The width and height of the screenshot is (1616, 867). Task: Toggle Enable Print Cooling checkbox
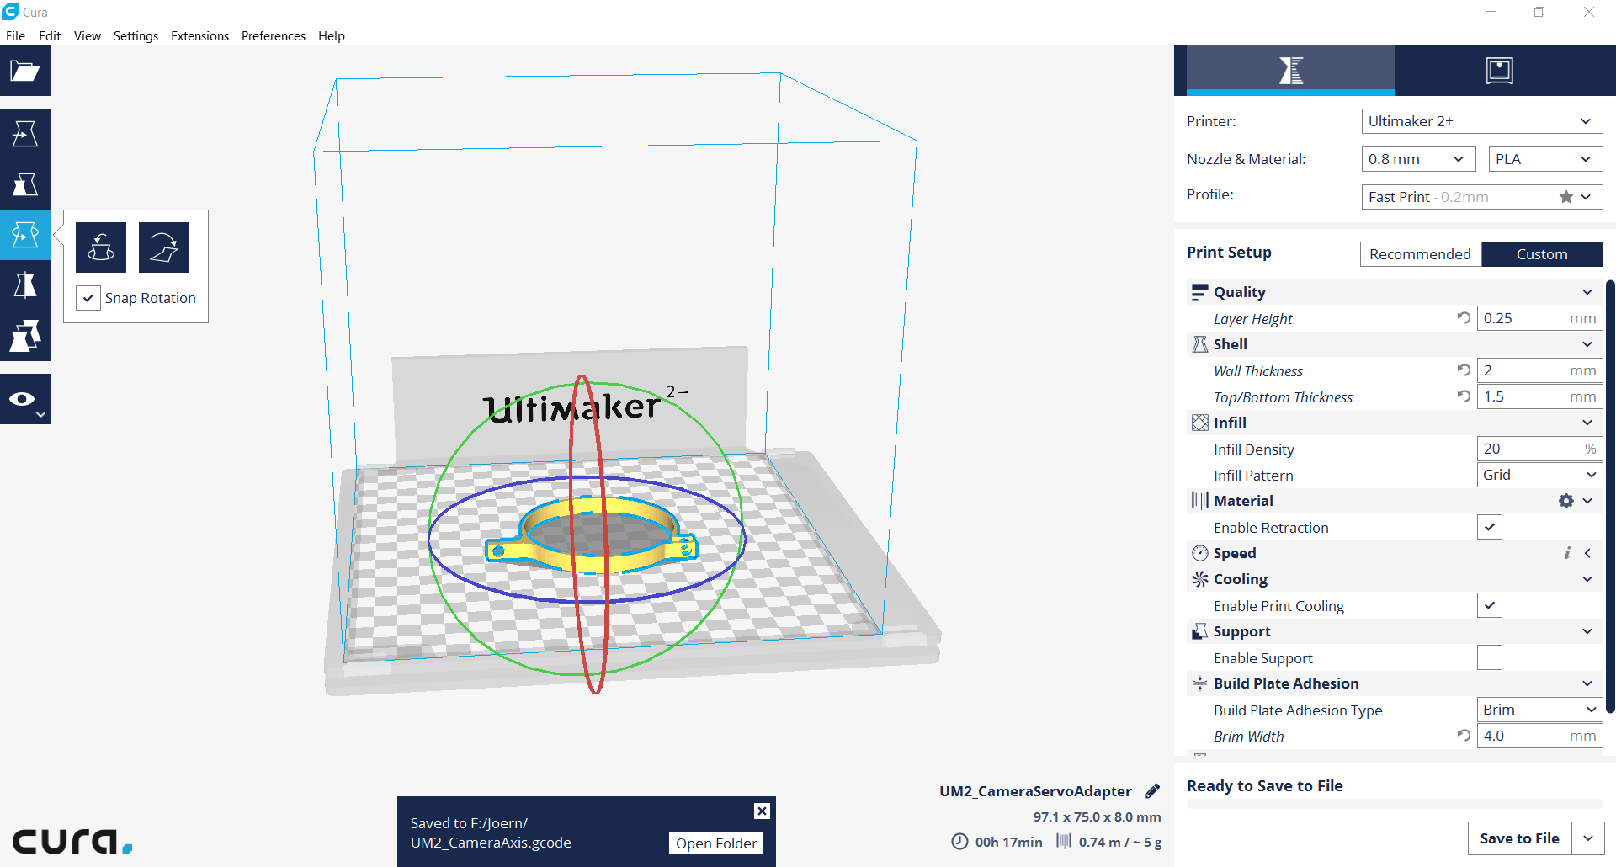tap(1489, 606)
